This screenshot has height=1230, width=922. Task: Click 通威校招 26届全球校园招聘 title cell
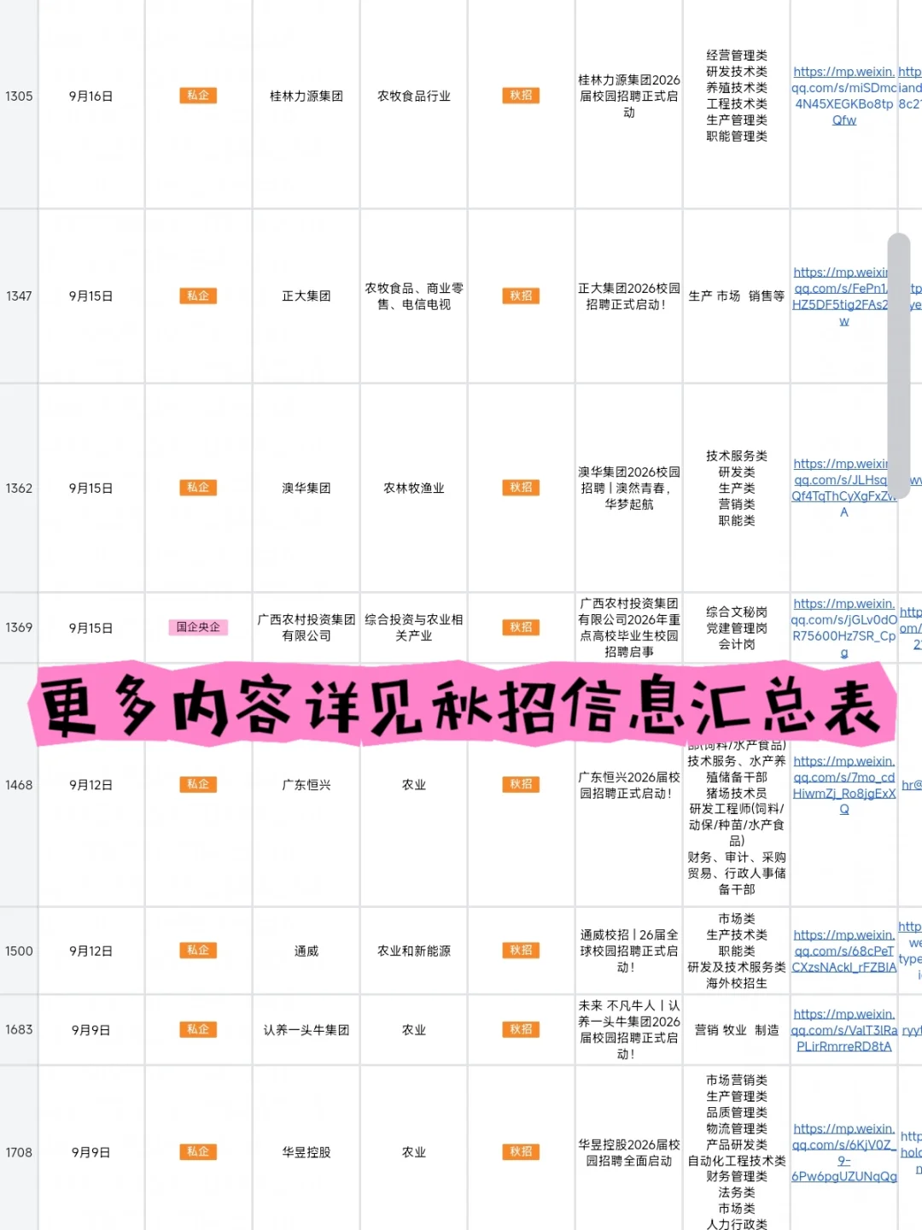[x=629, y=951]
